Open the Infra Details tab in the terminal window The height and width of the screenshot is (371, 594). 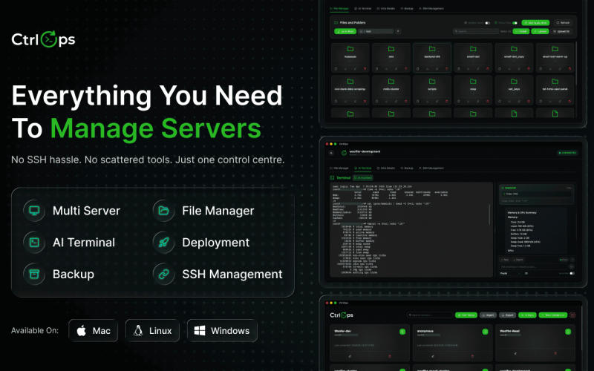pyautogui.click(x=385, y=168)
